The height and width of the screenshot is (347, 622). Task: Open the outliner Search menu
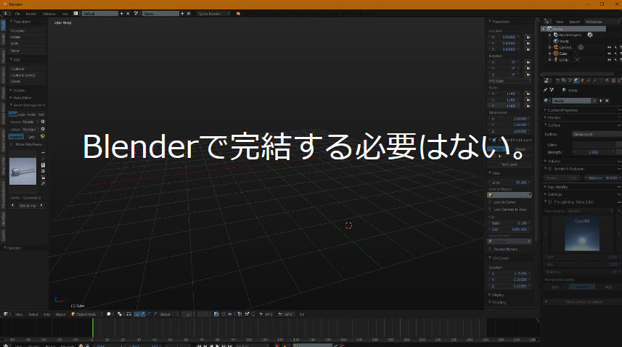[x=574, y=22]
